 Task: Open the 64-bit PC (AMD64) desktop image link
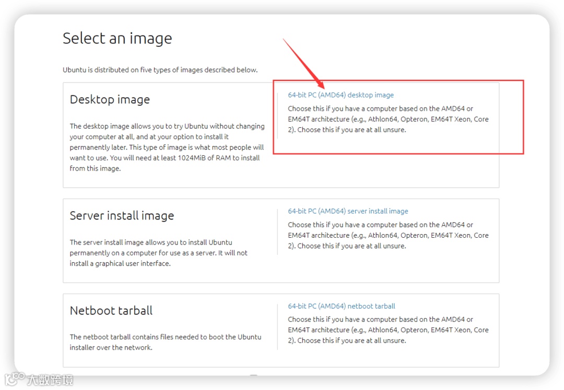[340, 95]
